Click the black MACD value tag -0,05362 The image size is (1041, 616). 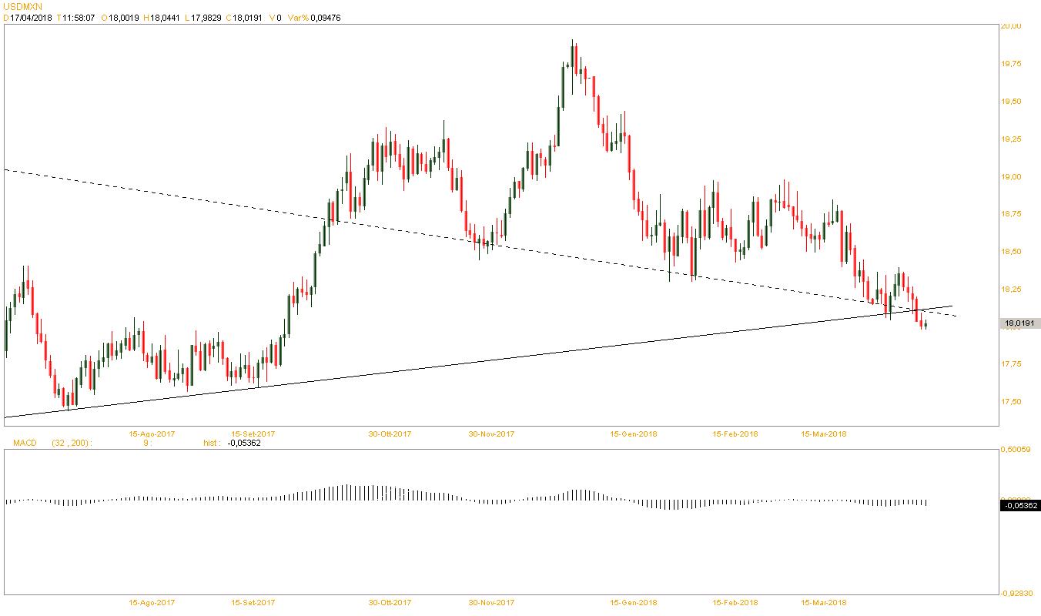pyautogui.click(x=1020, y=506)
